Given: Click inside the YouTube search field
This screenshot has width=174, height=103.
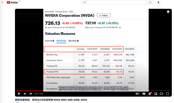Looking at the screenshot, I should (113, 2).
